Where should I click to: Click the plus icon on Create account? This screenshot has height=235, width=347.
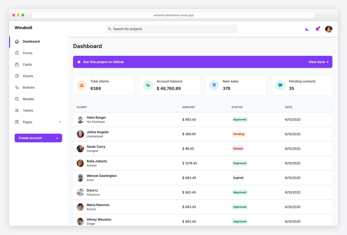click(57, 138)
